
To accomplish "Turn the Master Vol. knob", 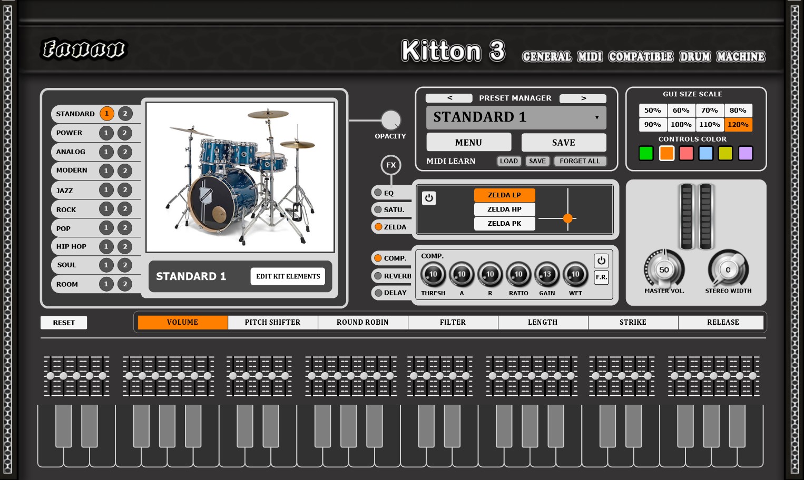I will 664,269.
